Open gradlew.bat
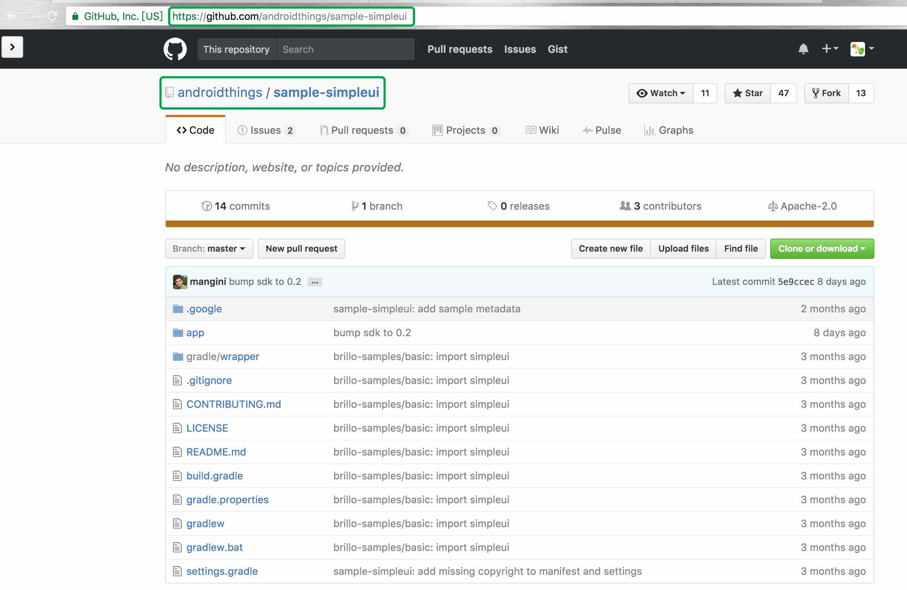 [214, 547]
